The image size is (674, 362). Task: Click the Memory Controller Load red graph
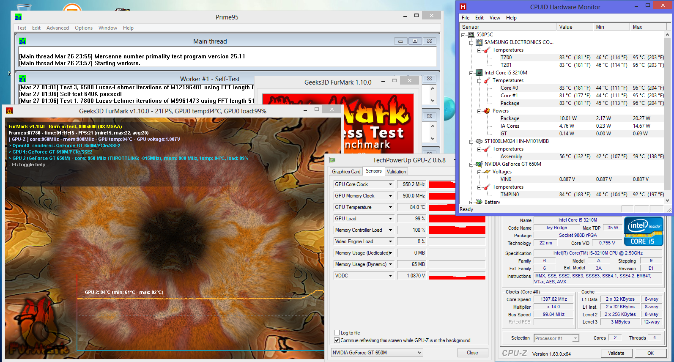[x=457, y=230]
